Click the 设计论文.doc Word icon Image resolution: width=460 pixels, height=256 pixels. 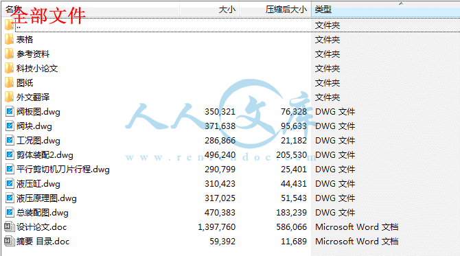(x=10, y=226)
